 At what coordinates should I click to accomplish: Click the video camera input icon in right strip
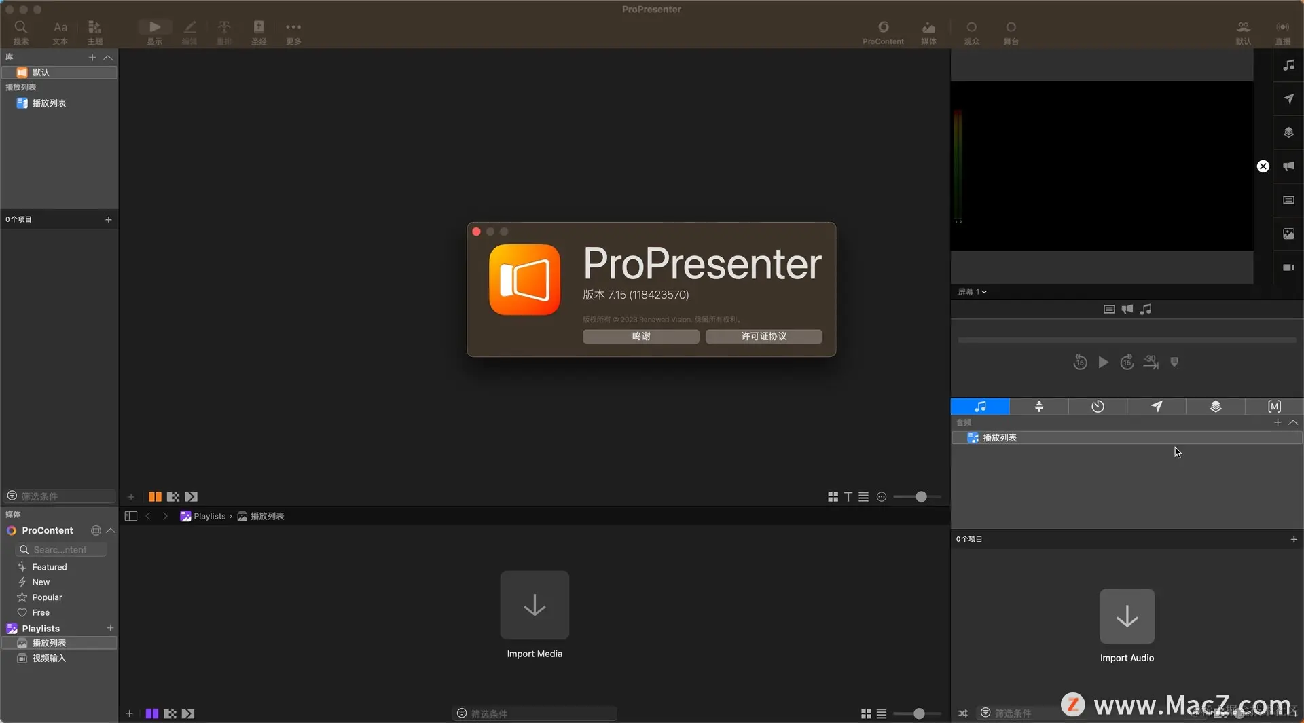1288,267
